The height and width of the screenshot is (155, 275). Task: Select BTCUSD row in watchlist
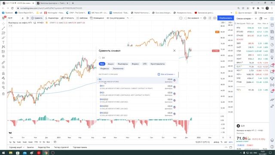coord(252,32)
